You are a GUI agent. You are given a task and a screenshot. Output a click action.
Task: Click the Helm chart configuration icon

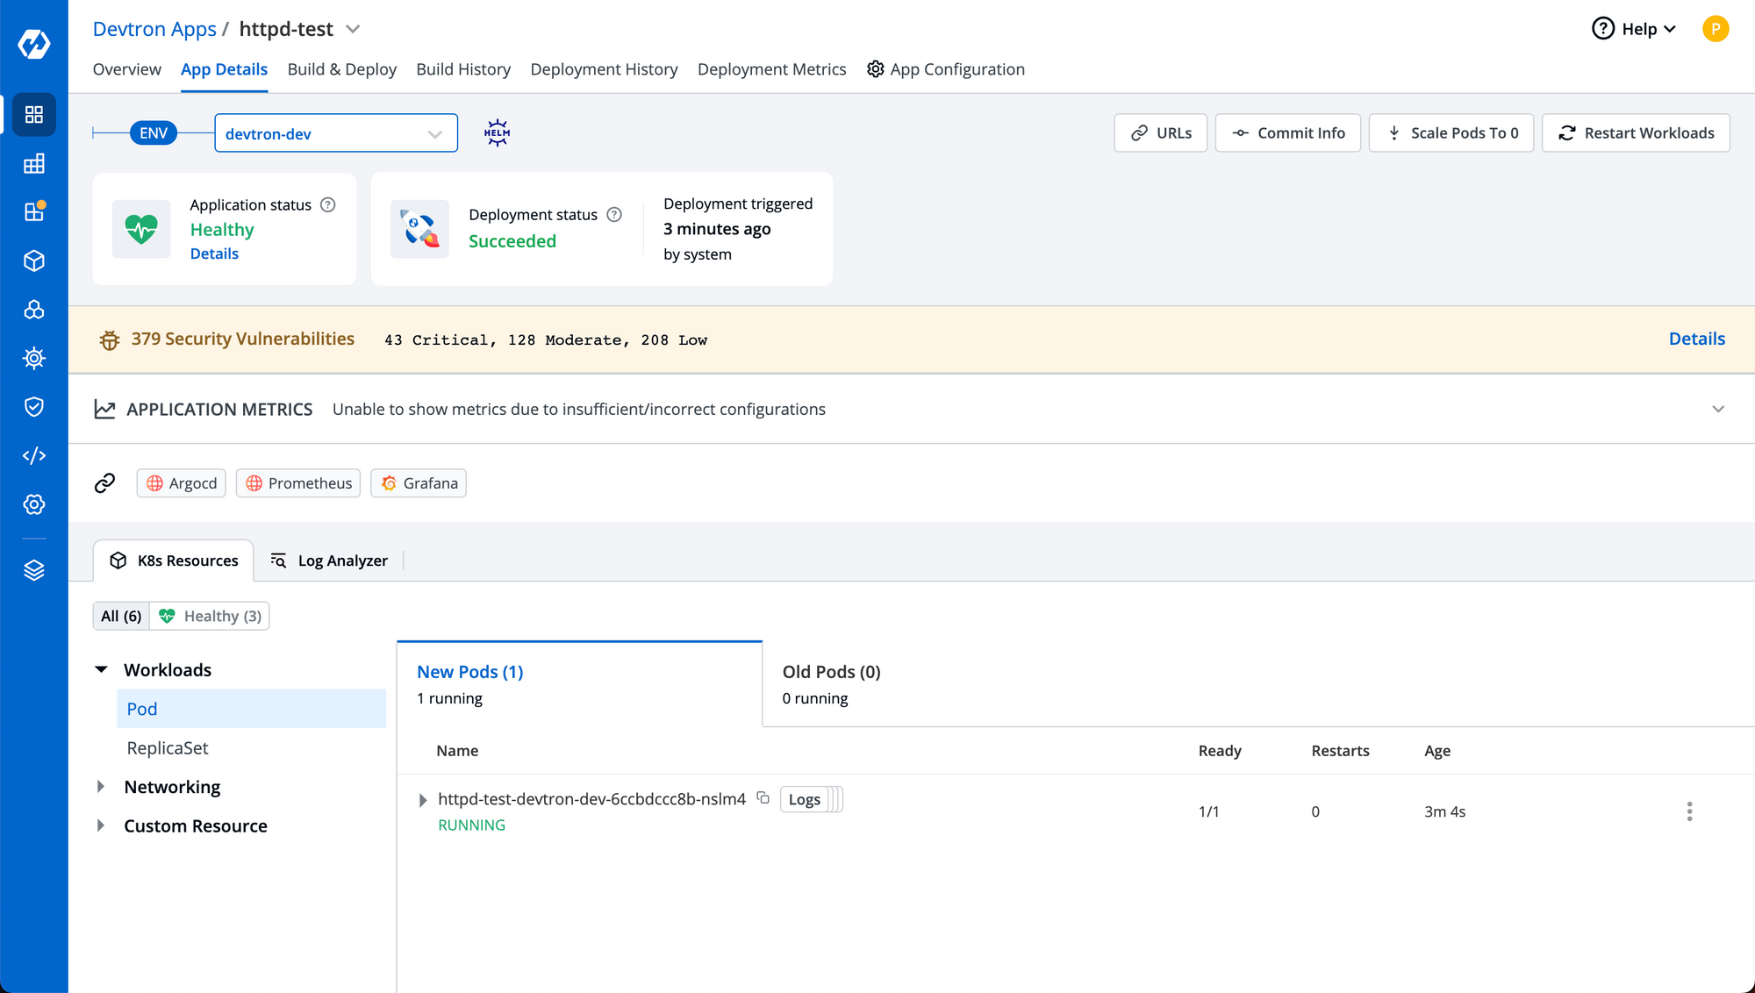click(497, 132)
